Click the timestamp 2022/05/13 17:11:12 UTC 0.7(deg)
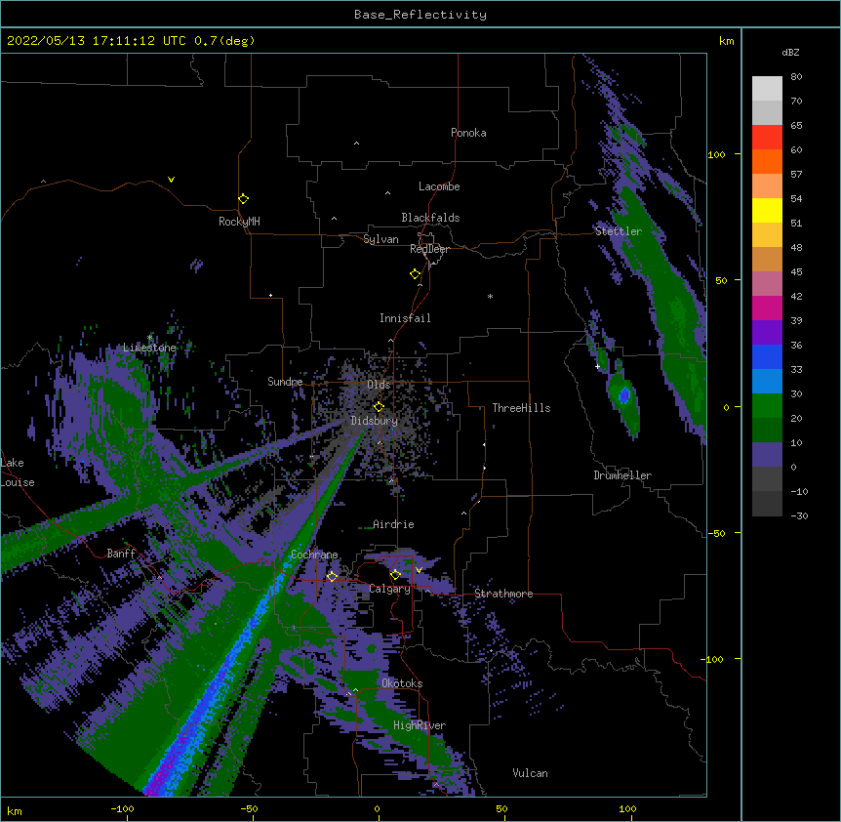The height and width of the screenshot is (822, 841). click(131, 41)
